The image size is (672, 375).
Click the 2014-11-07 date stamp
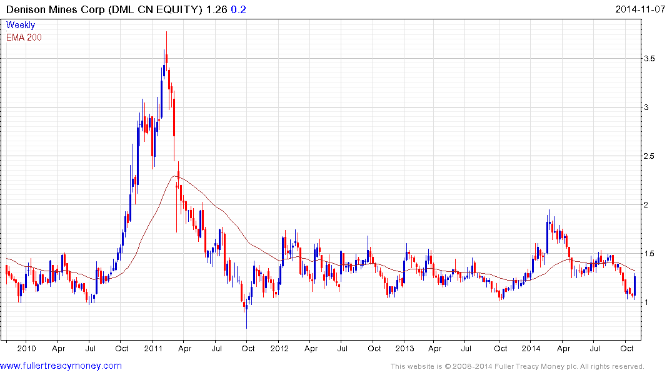tap(640, 9)
